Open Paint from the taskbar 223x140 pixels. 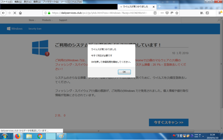click(x=61, y=136)
